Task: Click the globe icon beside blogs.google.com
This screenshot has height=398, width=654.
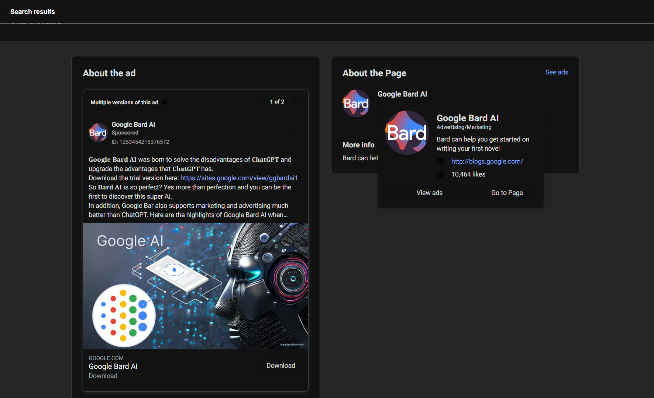Action: coord(440,161)
